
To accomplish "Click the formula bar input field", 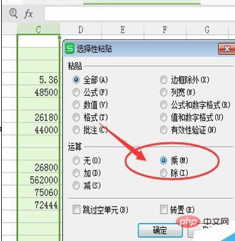I will 139,14.
